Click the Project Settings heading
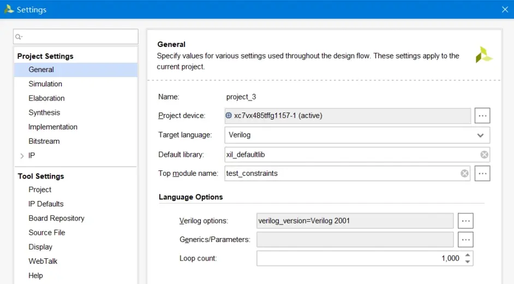Screen dimensions: 514x284 tap(45, 56)
